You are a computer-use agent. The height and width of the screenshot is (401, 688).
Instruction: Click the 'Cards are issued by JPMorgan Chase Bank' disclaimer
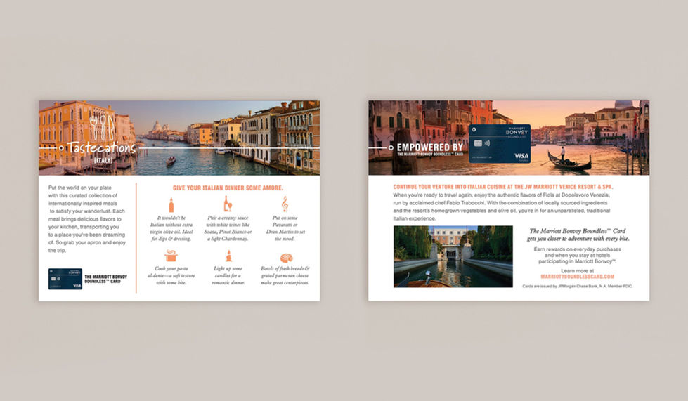tap(578, 287)
